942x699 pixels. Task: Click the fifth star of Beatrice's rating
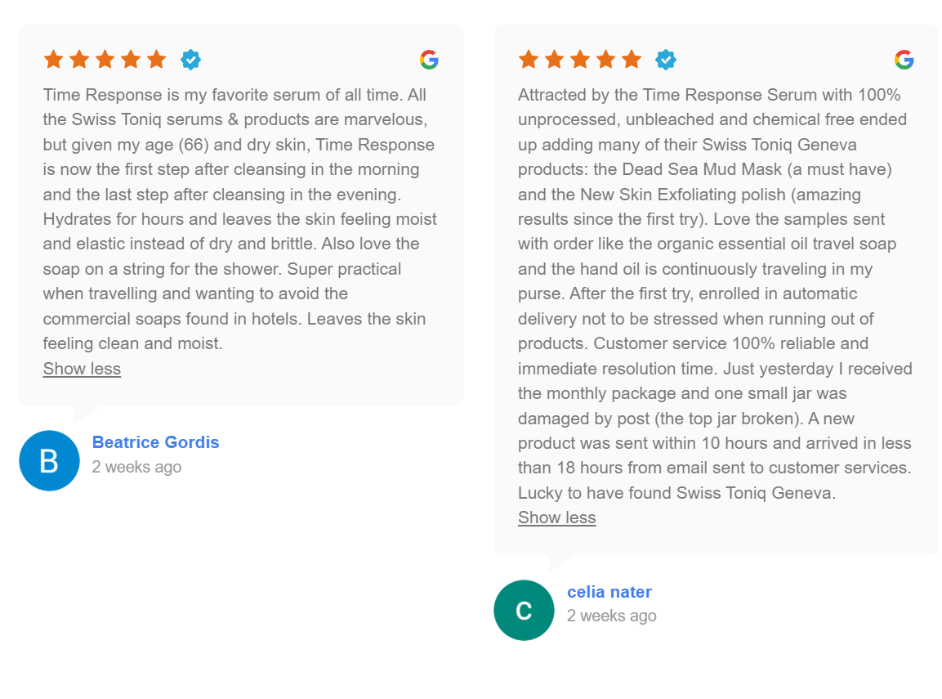click(157, 60)
